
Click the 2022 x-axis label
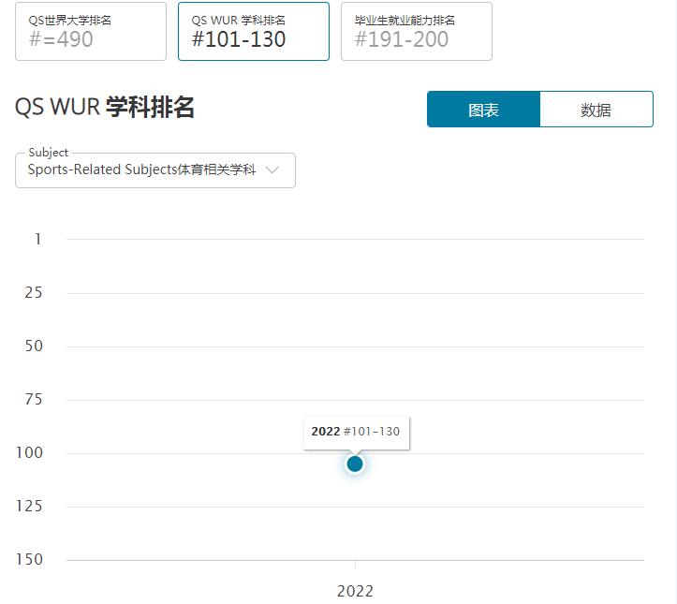pos(355,591)
